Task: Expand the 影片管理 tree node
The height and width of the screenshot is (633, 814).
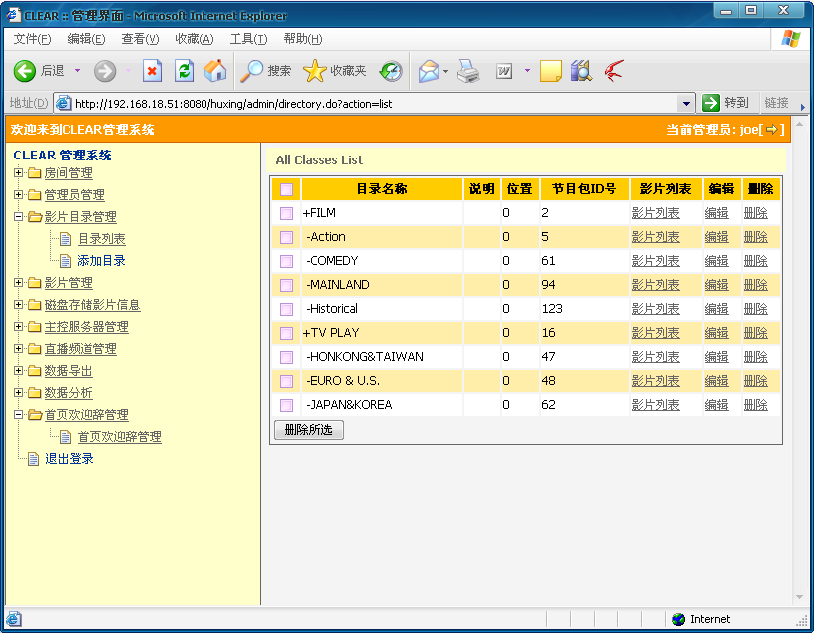Action: (x=18, y=282)
